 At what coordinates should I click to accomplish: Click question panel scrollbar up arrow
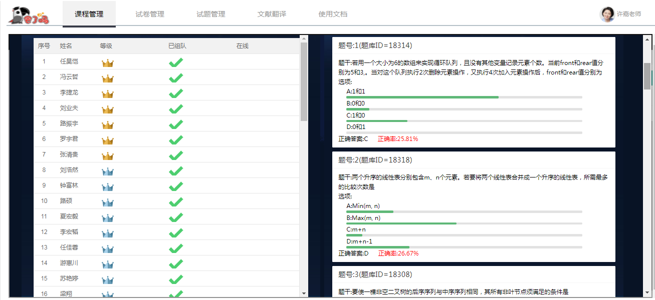pos(647,38)
